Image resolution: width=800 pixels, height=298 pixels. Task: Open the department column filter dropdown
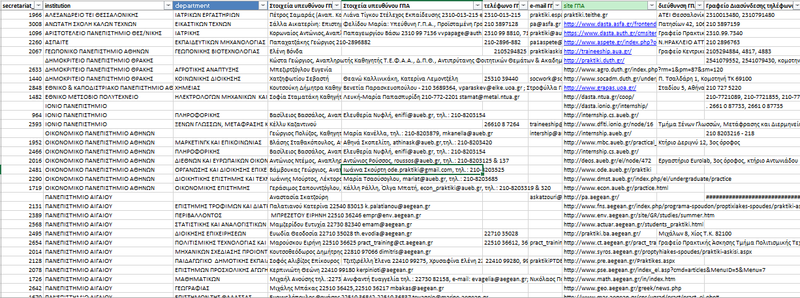tap(262, 5)
